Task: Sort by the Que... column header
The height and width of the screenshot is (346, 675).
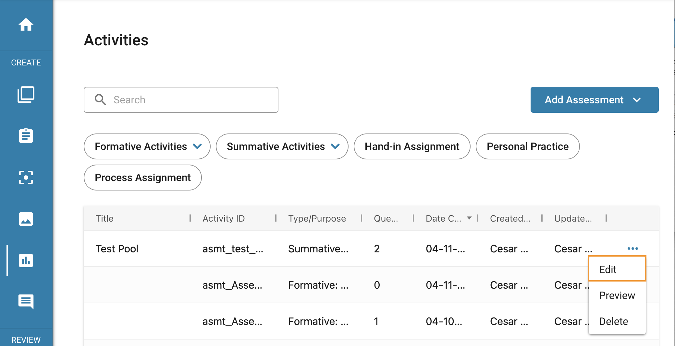Action: coord(386,218)
